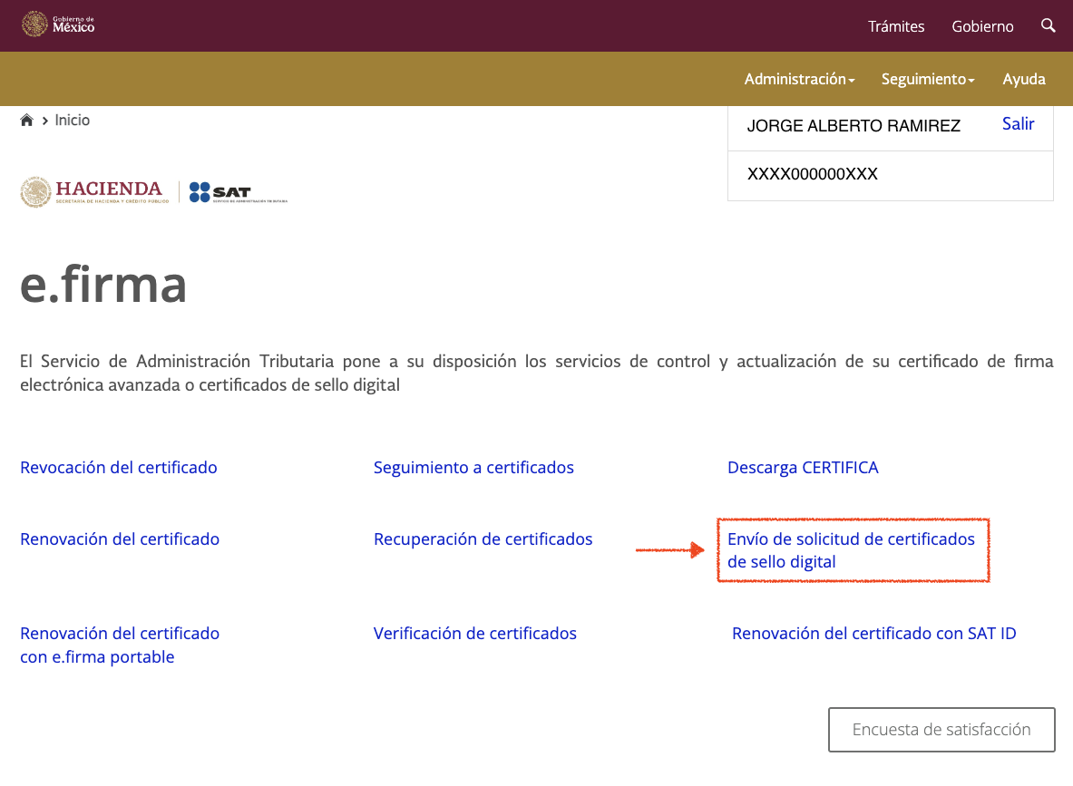
Task: Open Envío de solicitud de certificados de sello digital
Action: 851,550
